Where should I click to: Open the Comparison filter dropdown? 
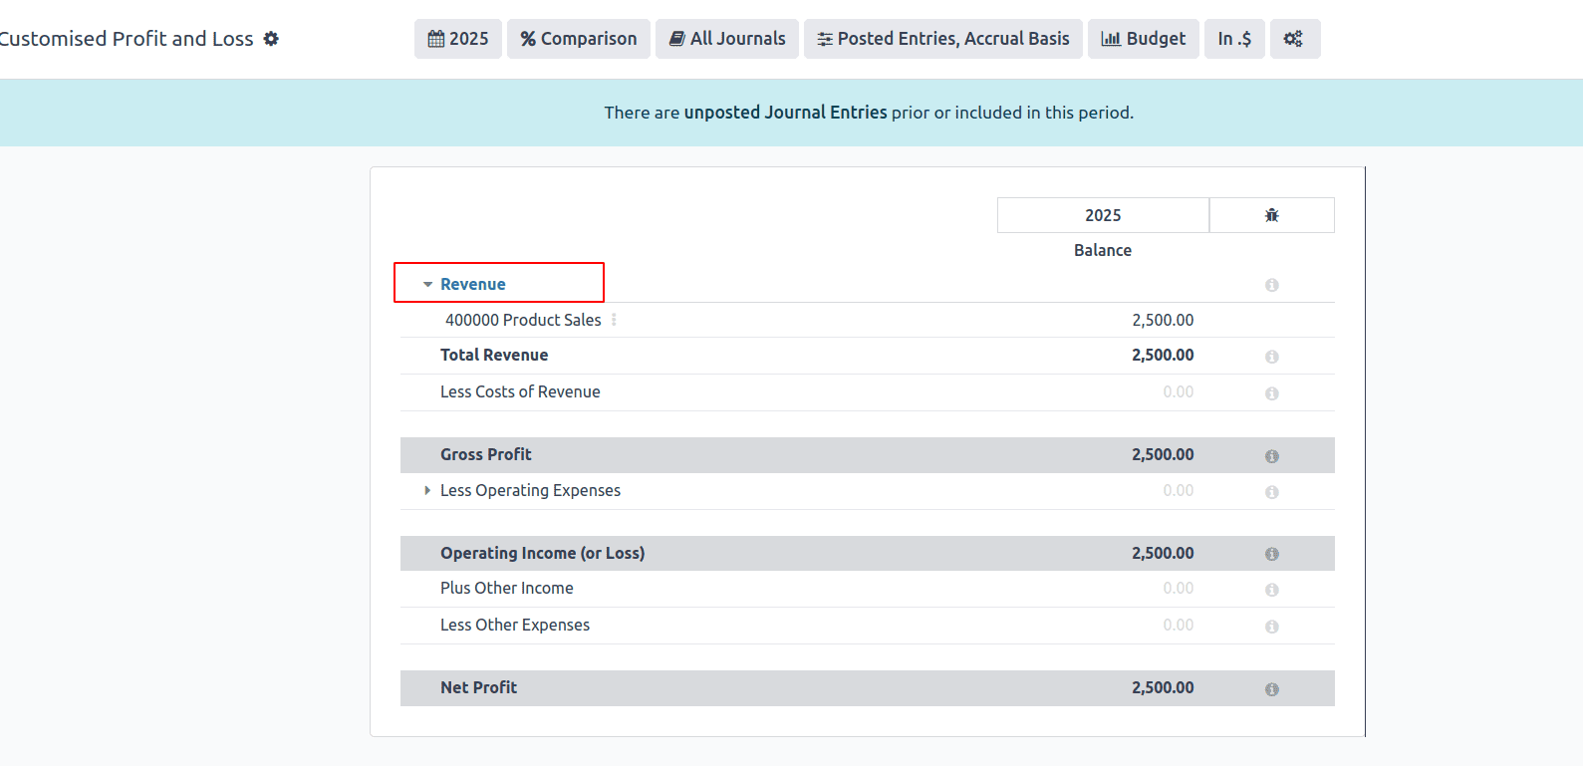point(579,39)
